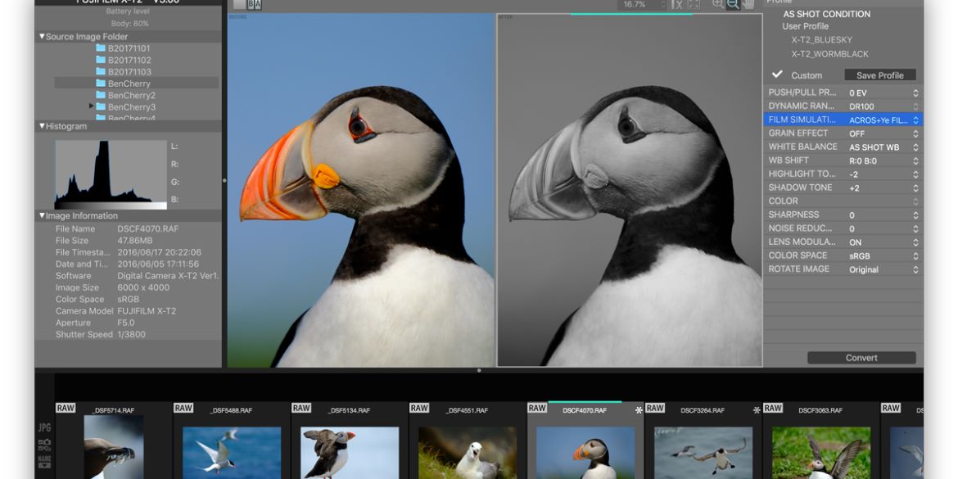Select the X-T2_WORMBLACK user profile
This screenshot has width=958, height=479.
(829, 54)
